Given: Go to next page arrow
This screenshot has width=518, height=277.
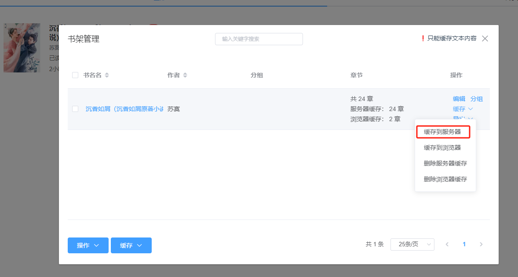Looking at the screenshot, I should pos(481,245).
